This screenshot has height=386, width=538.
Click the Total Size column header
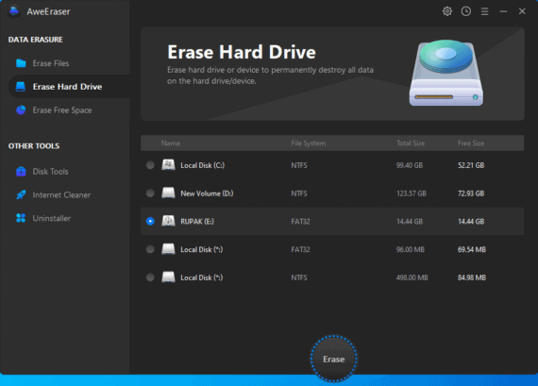[411, 143]
